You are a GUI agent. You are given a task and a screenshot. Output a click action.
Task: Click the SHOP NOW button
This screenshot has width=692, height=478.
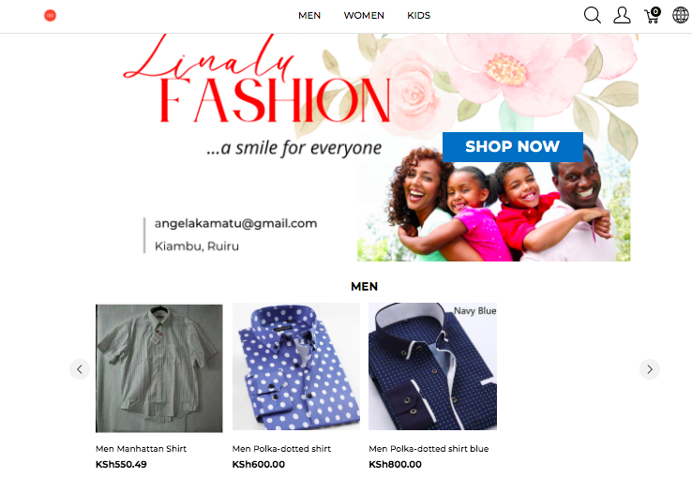[512, 146]
